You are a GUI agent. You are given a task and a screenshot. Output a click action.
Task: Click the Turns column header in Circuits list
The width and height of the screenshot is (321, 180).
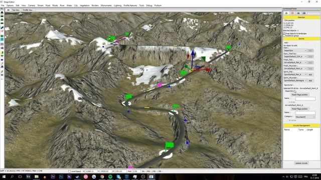tap(301, 130)
